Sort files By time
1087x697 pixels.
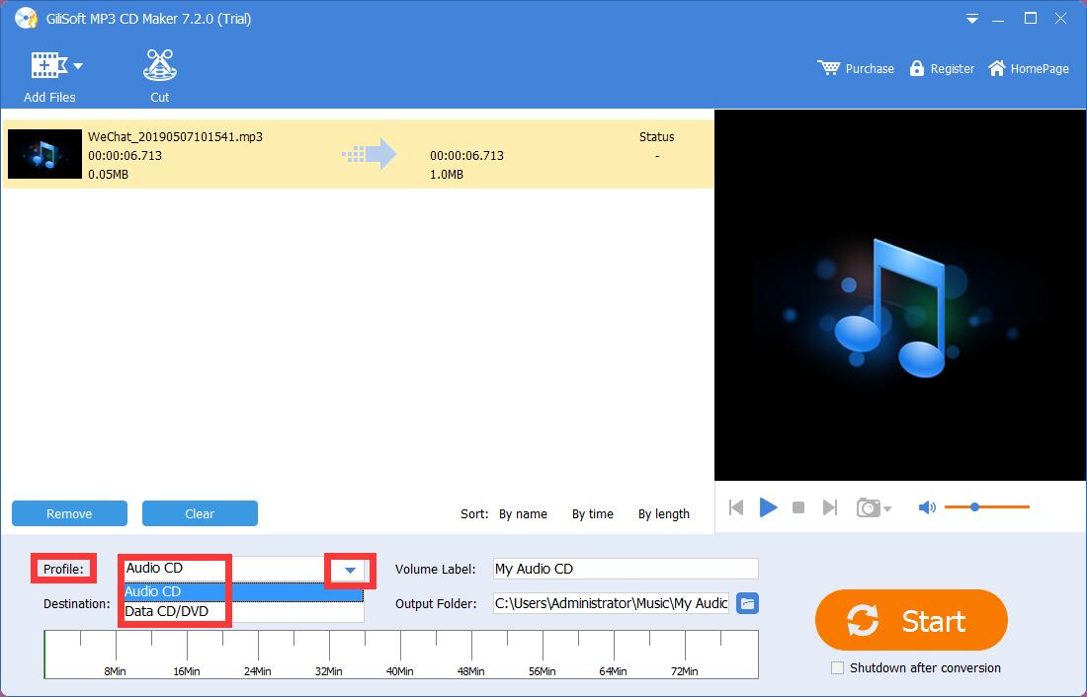click(x=593, y=514)
